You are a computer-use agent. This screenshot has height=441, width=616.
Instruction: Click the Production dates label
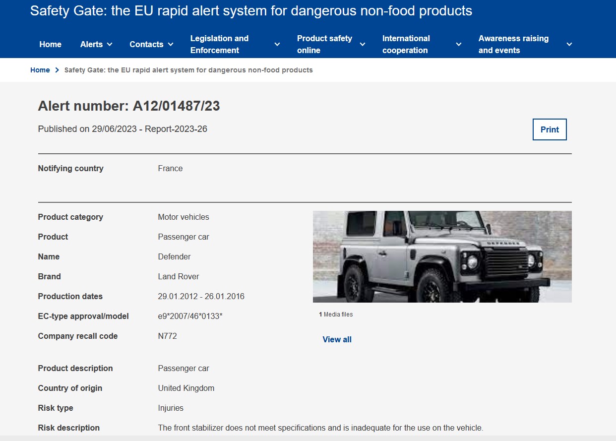[x=70, y=296]
